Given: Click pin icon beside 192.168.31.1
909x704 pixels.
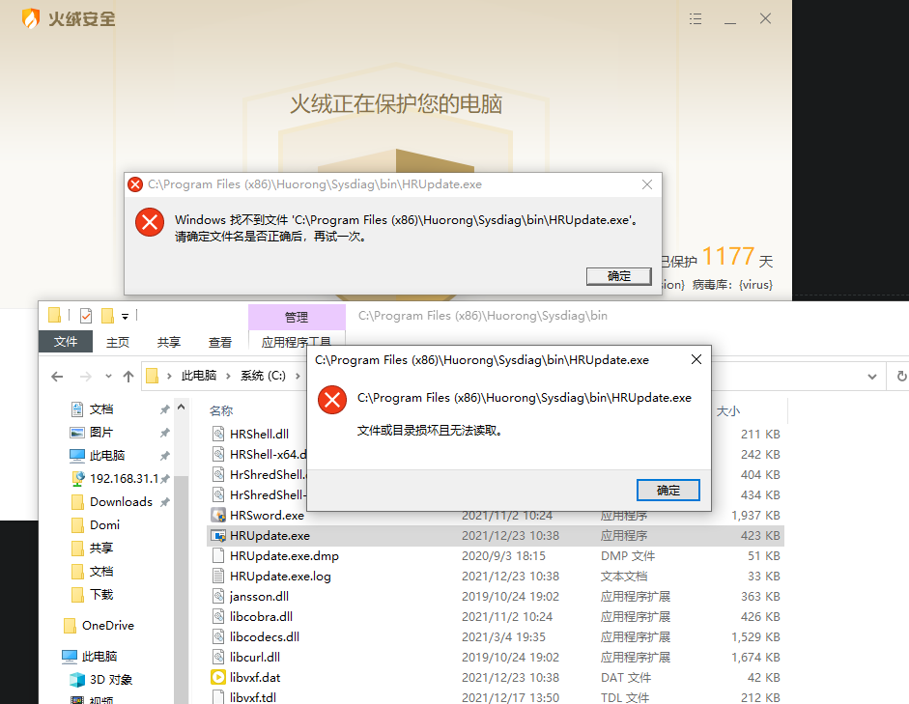Looking at the screenshot, I should coord(164,479).
